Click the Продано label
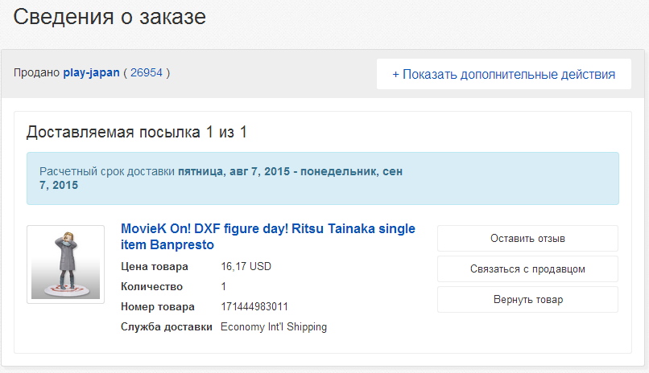This screenshot has height=373, width=649. 36,73
